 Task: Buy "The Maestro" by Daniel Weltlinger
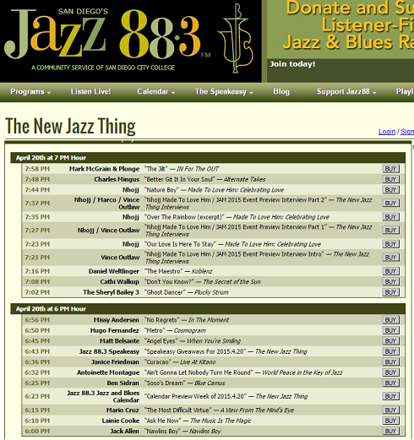pyautogui.click(x=390, y=271)
